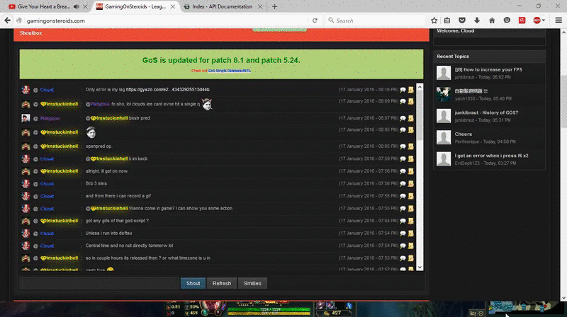Save page to Pocket
Viewport: 567px width, 317px height.
pos(462,21)
